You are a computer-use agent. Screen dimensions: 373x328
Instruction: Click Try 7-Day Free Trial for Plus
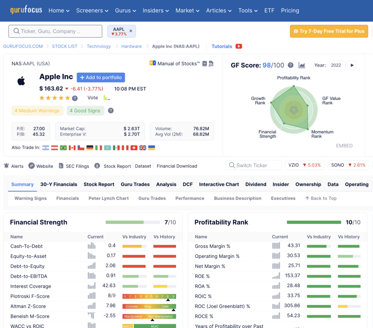point(329,31)
